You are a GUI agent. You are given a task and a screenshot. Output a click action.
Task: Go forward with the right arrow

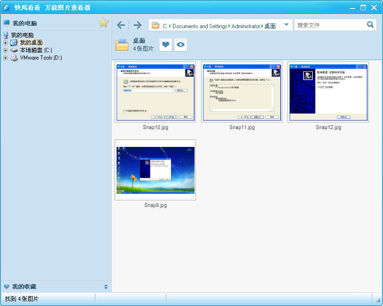pyautogui.click(x=137, y=25)
